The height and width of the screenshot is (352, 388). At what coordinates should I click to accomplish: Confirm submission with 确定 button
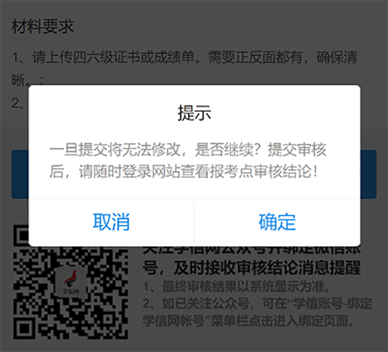277,222
